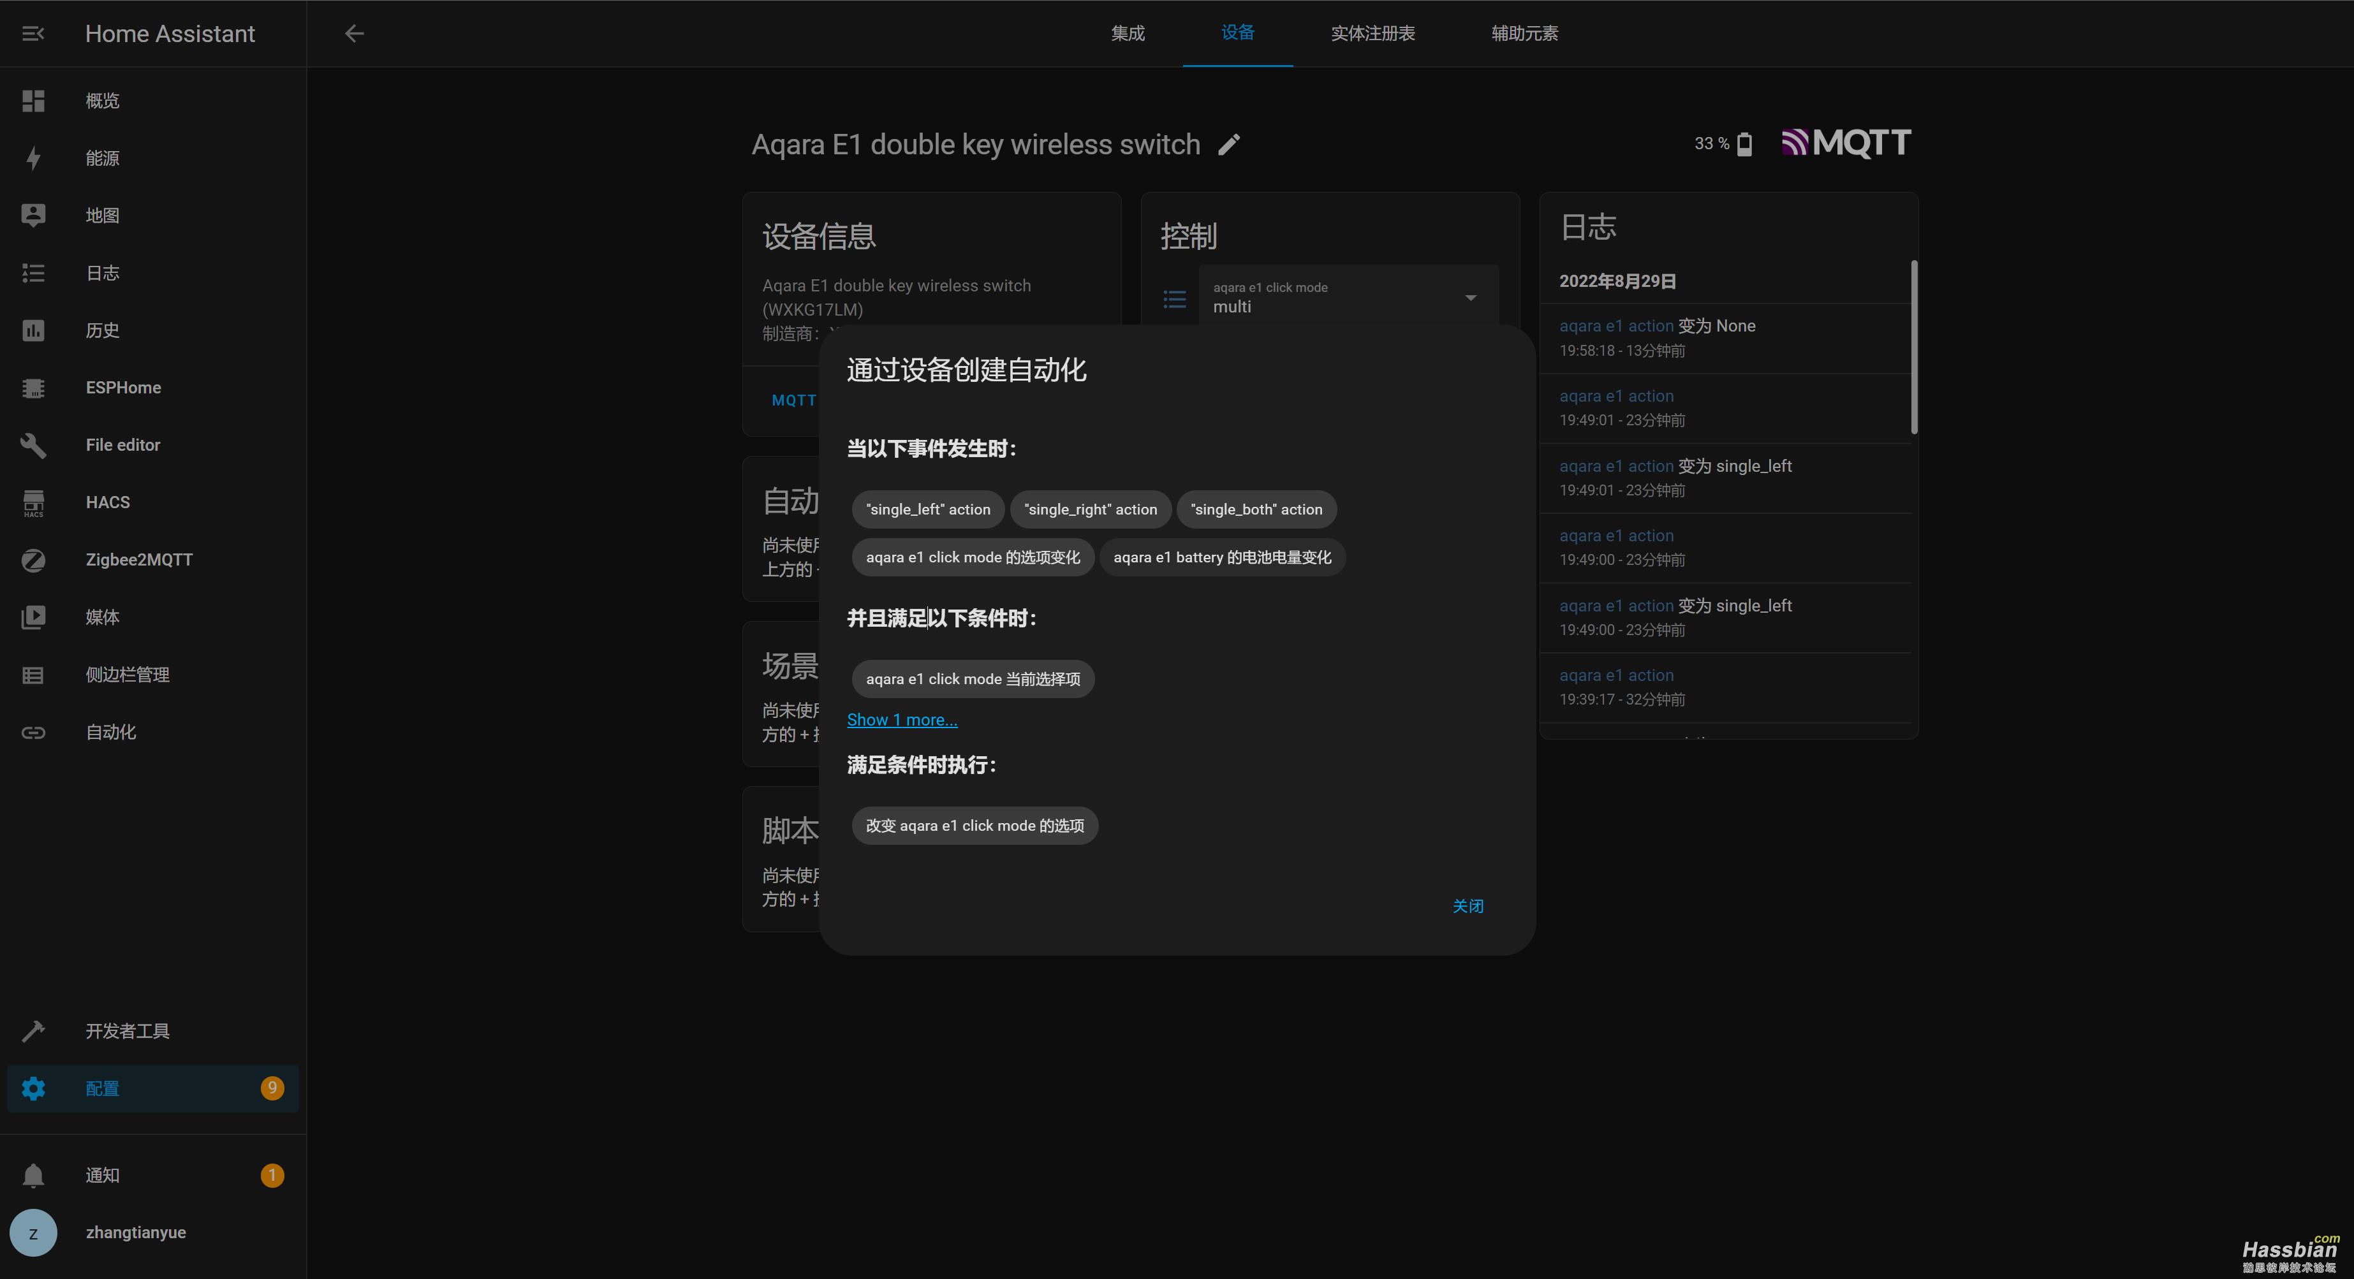
Task: Click the MQTT logo
Action: pos(1846,143)
